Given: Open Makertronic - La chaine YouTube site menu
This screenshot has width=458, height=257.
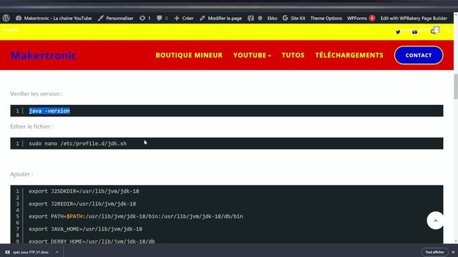Looking at the screenshot, I should 54,18.
